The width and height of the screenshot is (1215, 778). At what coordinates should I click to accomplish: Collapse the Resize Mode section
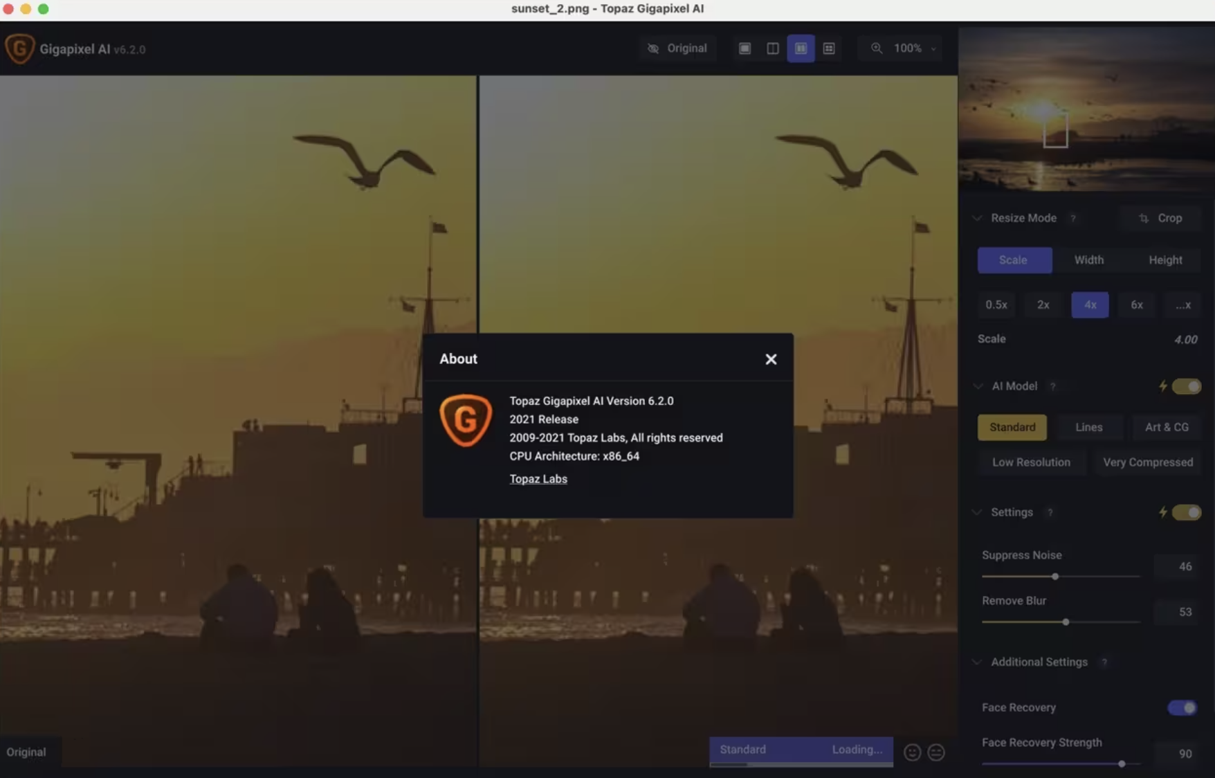(x=977, y=218)
